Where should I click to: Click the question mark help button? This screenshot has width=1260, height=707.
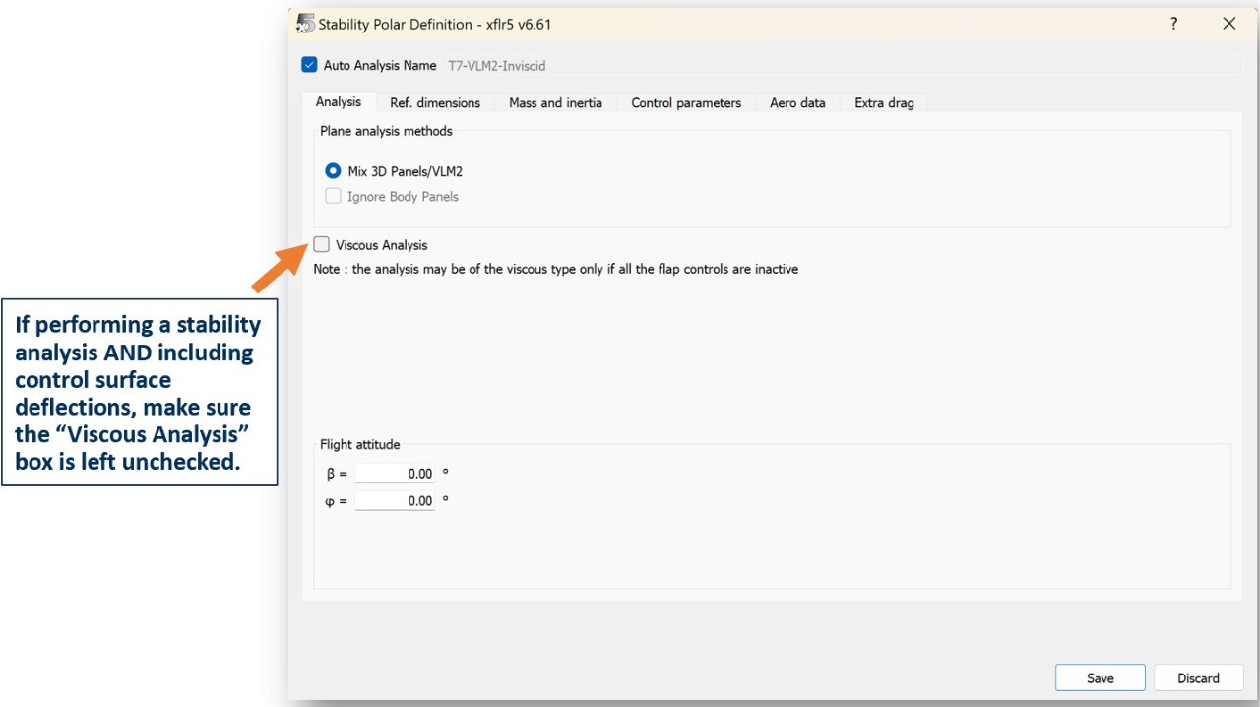pyautogui.click(x=1173, y=24)
